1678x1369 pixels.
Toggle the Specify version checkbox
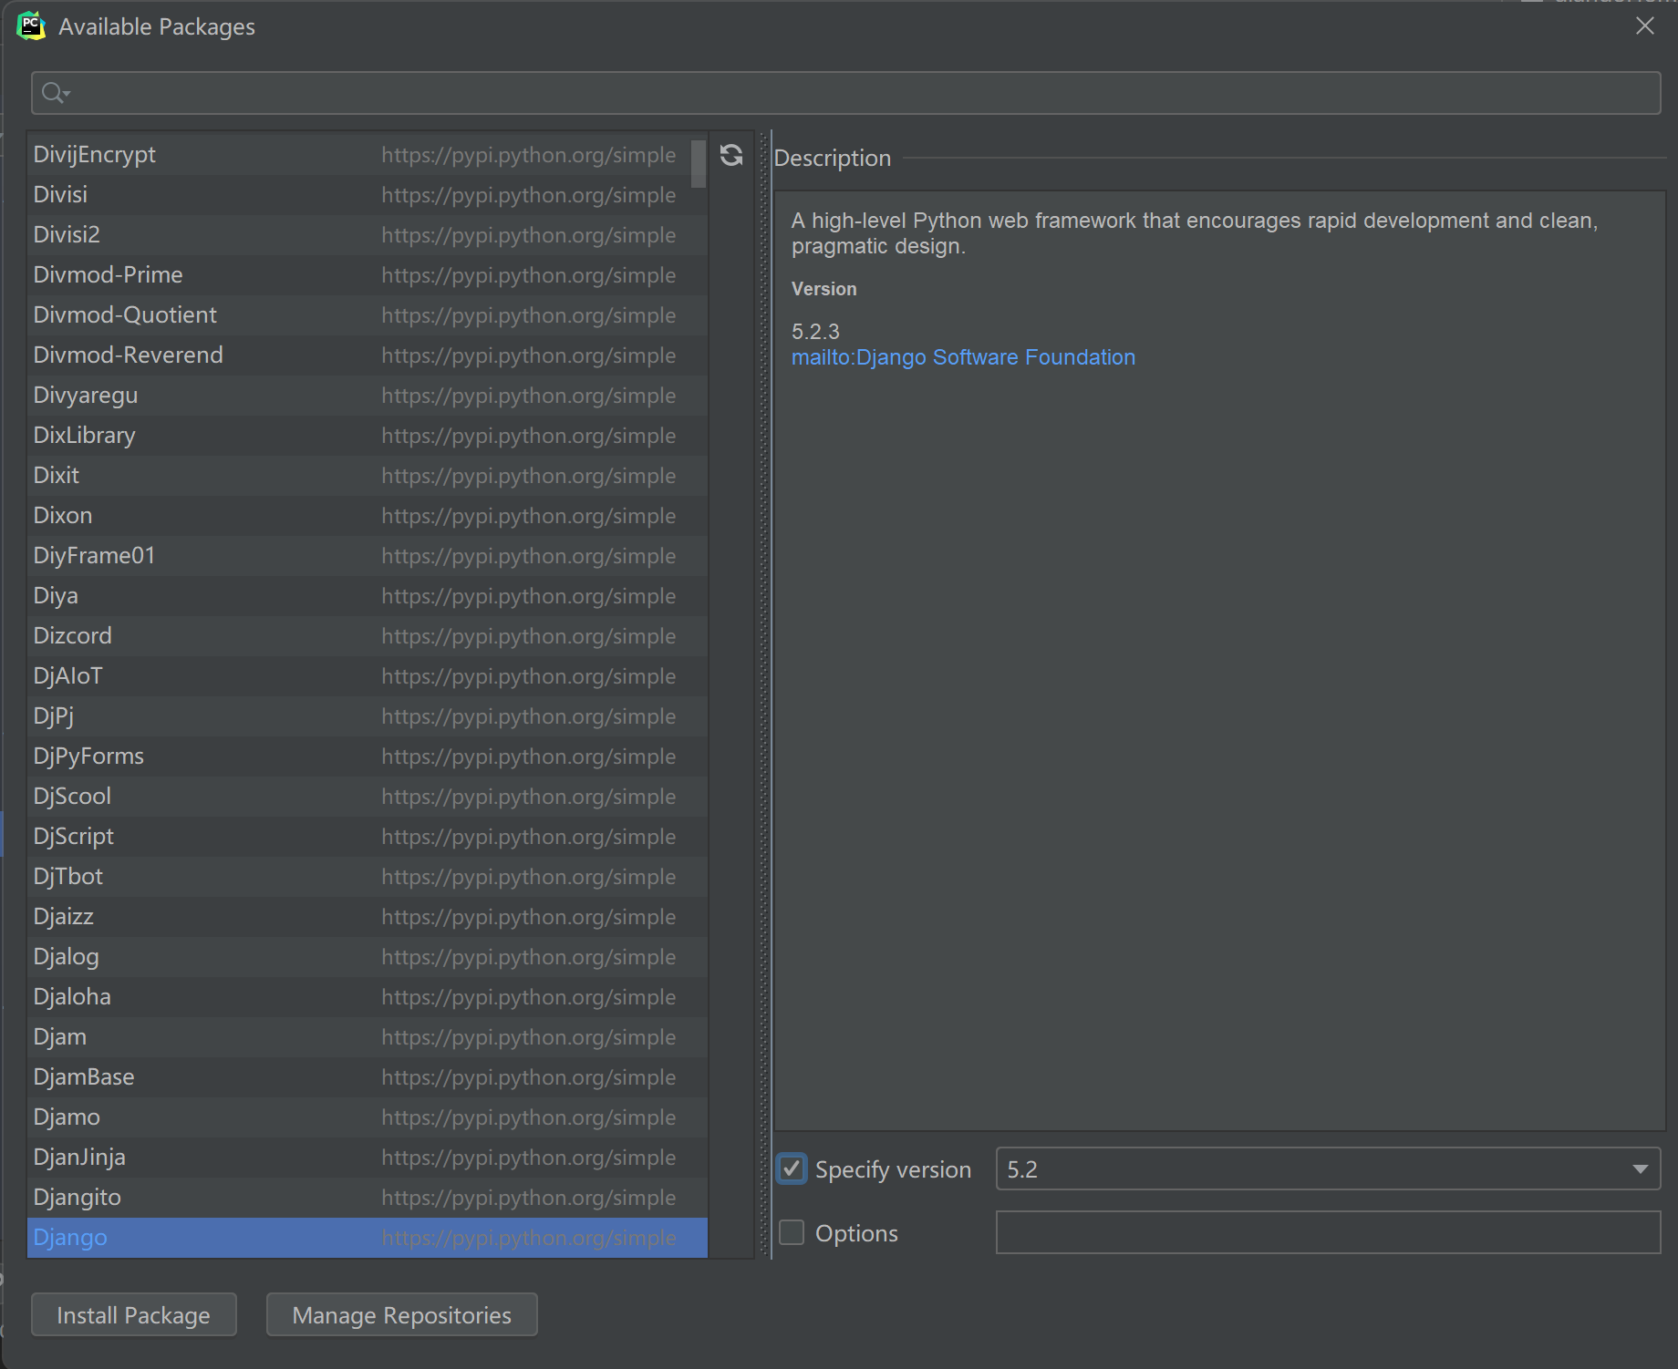pos(792,1169)
